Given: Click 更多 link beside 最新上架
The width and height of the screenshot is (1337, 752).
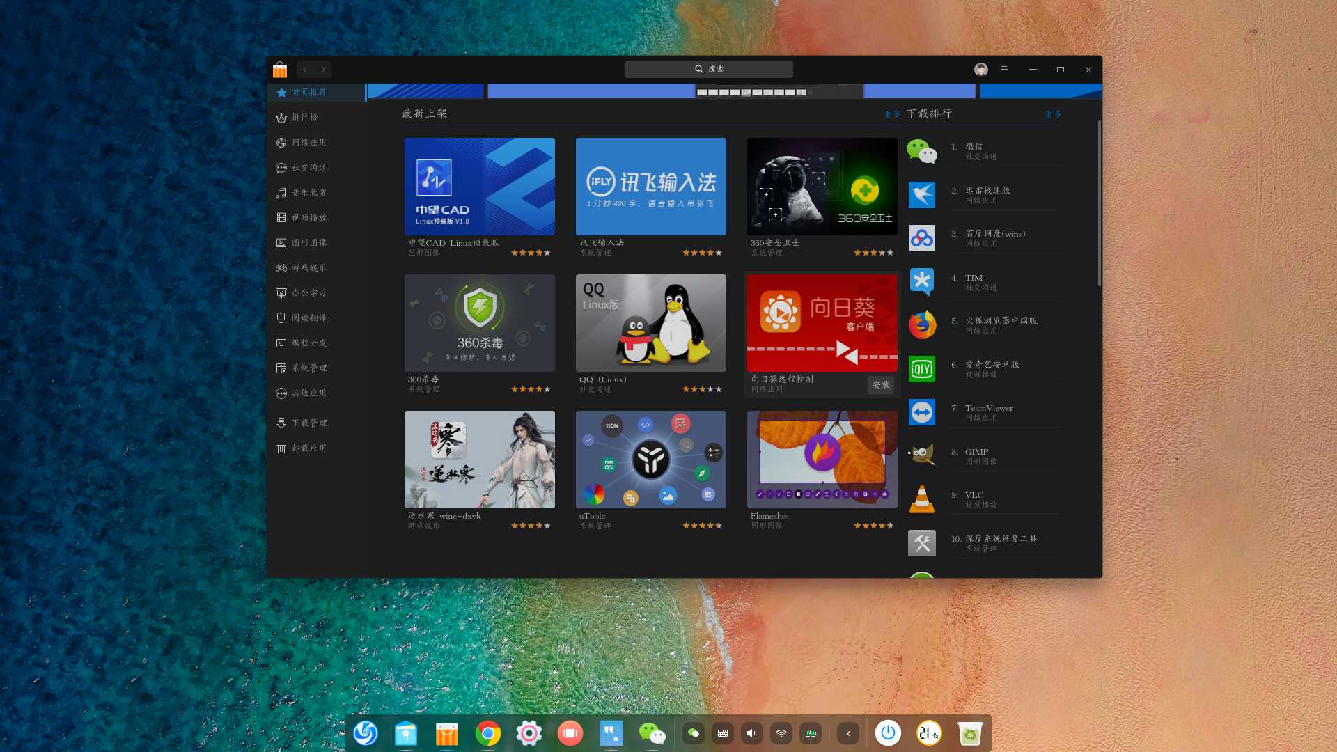Looking at the screenshot, I should point(891,114).
